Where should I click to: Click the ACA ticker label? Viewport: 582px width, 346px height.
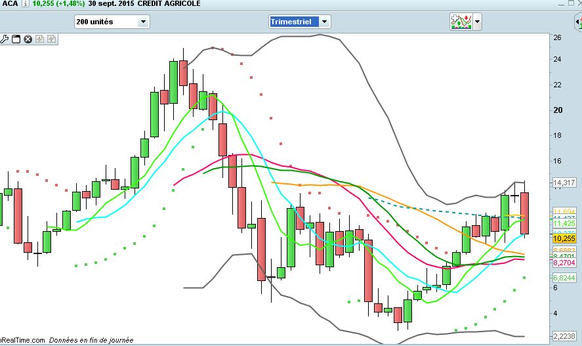(10, 4)
